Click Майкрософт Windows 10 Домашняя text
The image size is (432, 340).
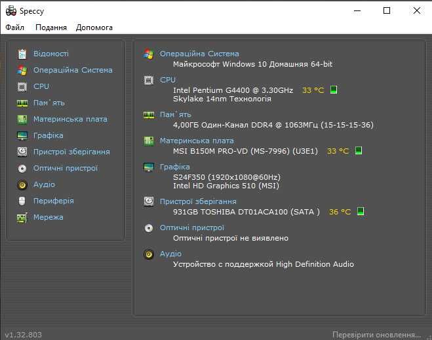pyautogui.click(x=252, y=64)
